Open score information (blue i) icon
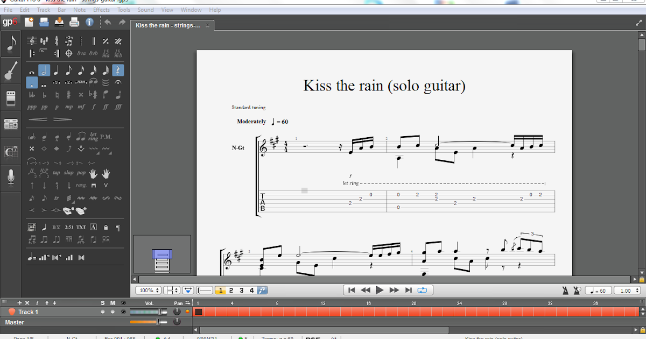The image size is (646, 339). 89,22
